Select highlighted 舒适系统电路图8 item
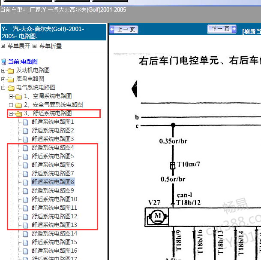 [x=53, y=182]
